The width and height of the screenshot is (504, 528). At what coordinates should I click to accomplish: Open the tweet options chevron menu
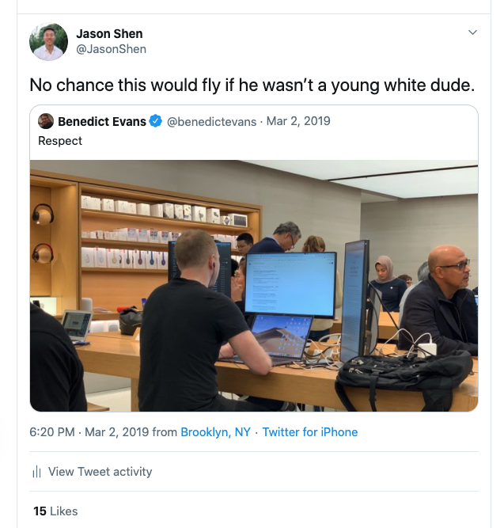[472, 32]
